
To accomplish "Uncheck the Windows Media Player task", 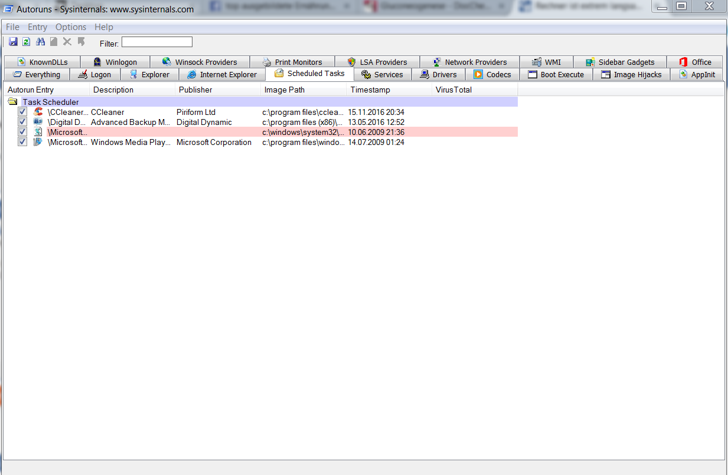I will pos(22,142).
